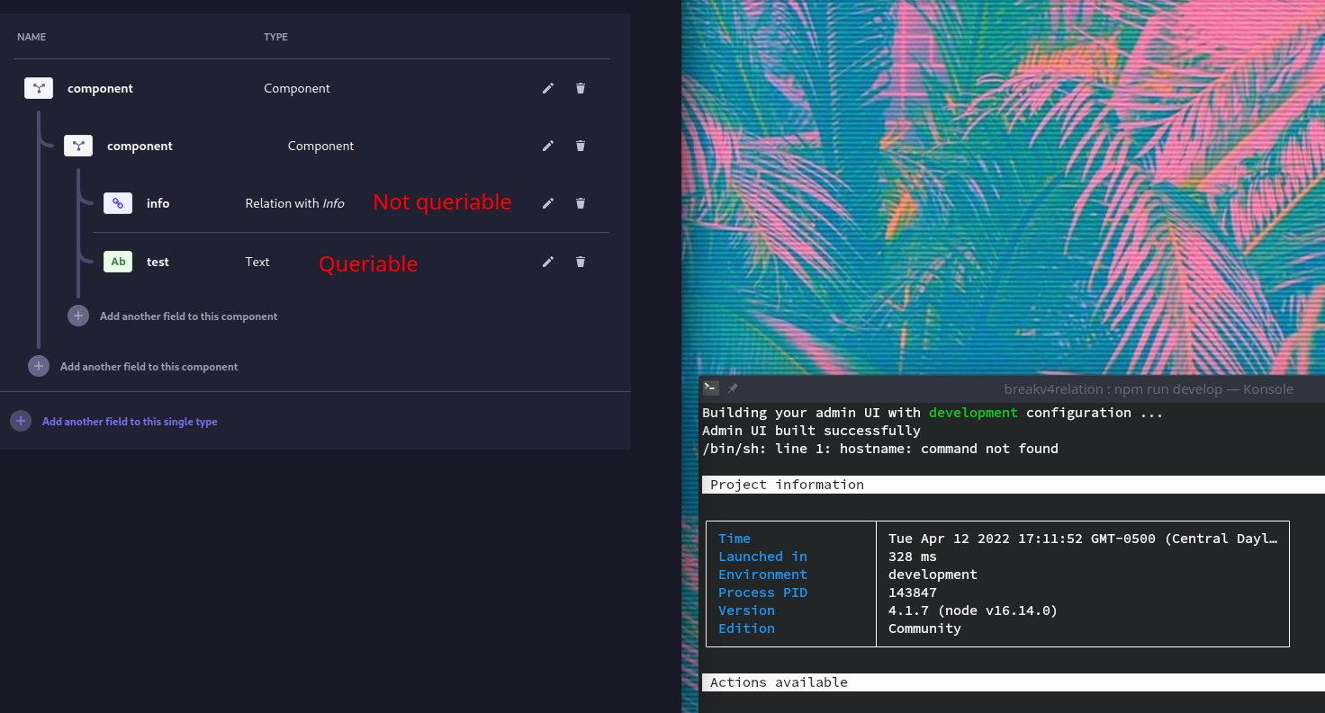The height and width of the screenshot is (713, 1325).
Task: Delete the nested component field
Action: tap(581, 146)
